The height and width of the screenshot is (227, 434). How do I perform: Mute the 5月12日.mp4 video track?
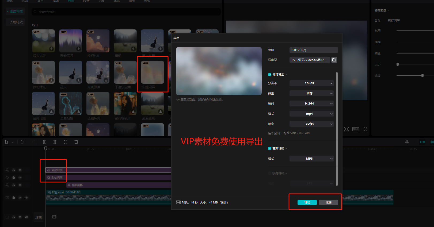click(x=26, y=198)
